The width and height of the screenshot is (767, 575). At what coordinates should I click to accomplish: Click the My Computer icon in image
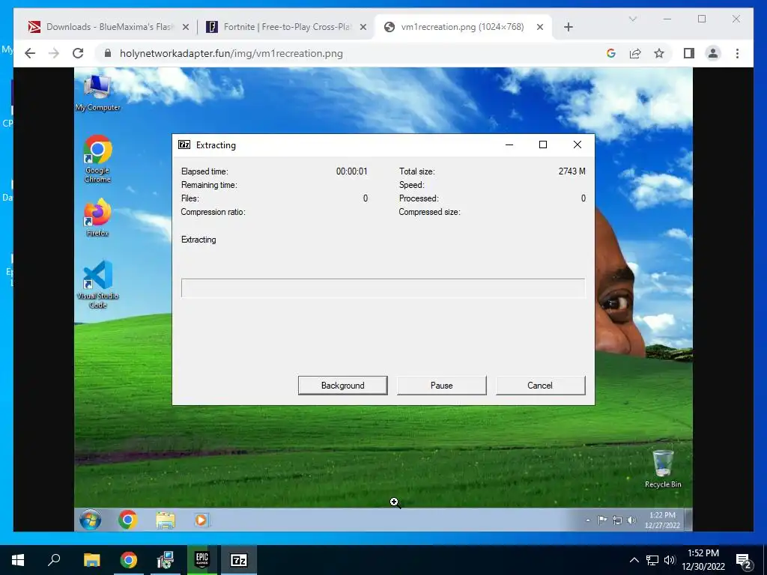[x=97, y=94]
